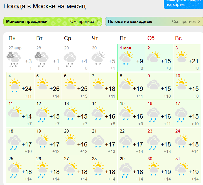Select the sun-and-cloud icon on May 20

(70, 140)
